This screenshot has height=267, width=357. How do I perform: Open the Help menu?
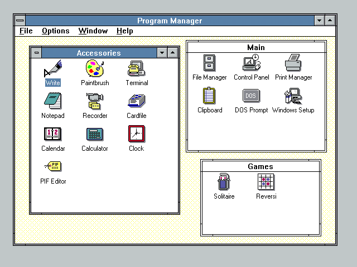point(125,31)
